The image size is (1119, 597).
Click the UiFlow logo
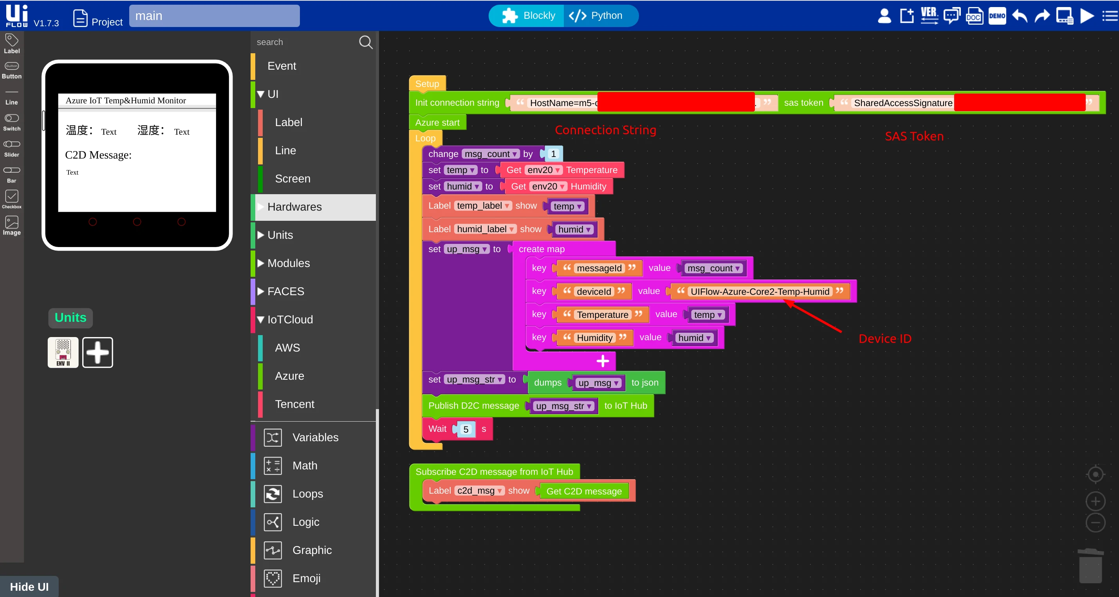click(16, 16)
